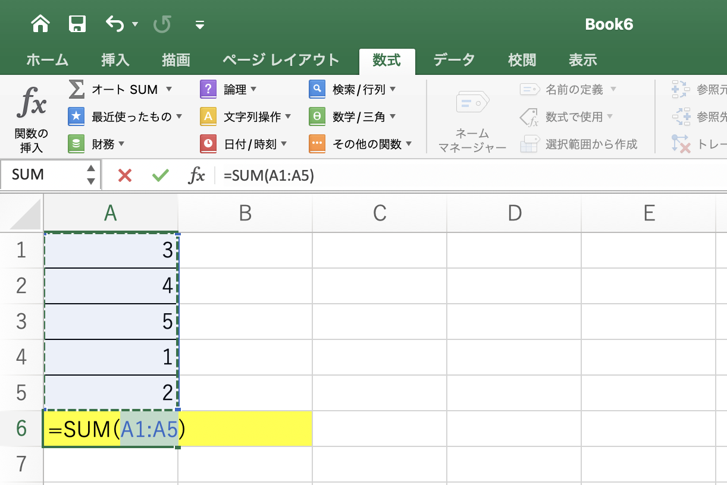Select 数学/三角 math functions icon
Image resolution: width=727 pixels, height=485 pixels.
(317, 116)
